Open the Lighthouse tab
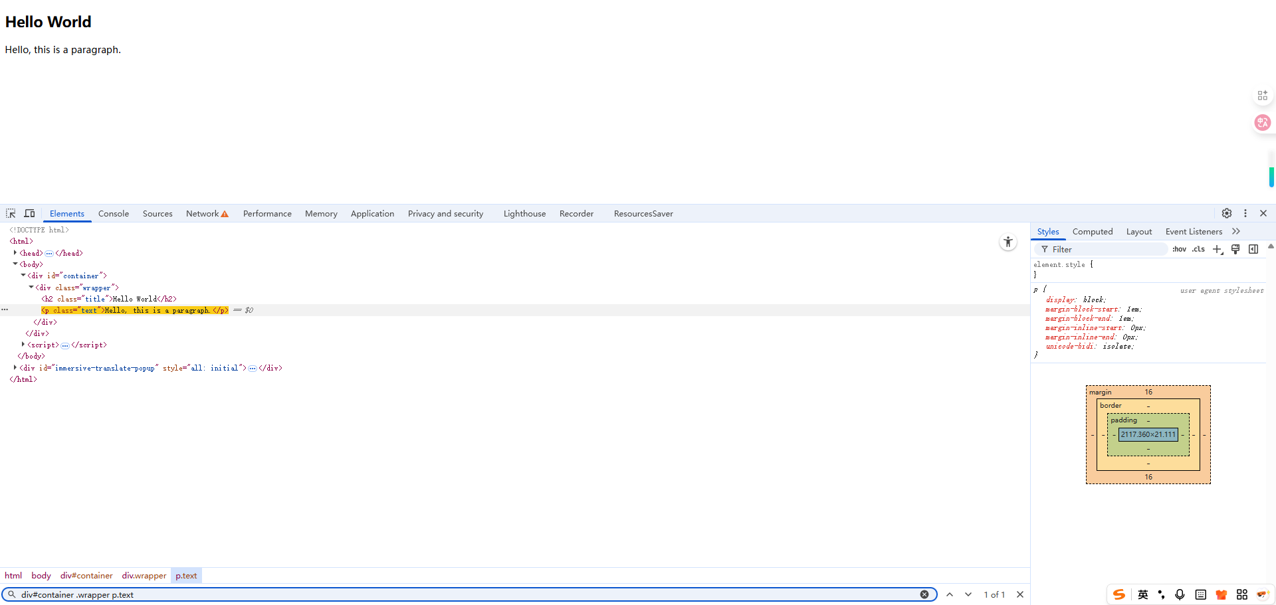The width and height of the screenshot is (1276, 605). (x=524, y=213)
